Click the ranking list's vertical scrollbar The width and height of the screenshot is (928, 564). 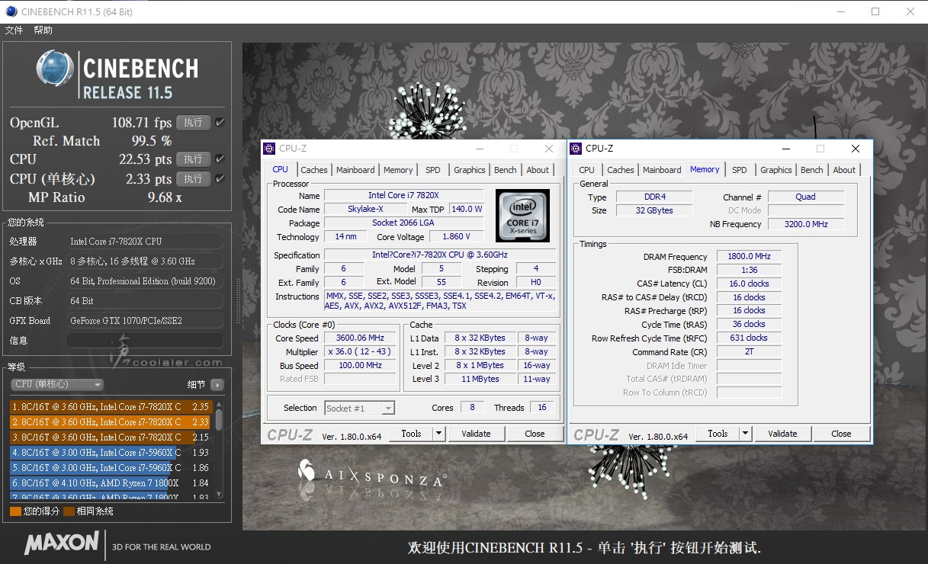pos(219,450)
